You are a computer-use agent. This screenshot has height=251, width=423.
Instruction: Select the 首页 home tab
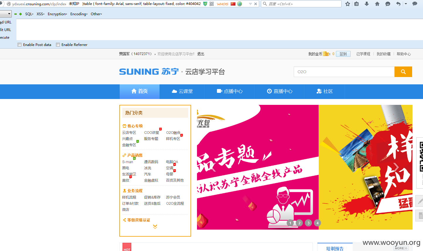point(140,91)
